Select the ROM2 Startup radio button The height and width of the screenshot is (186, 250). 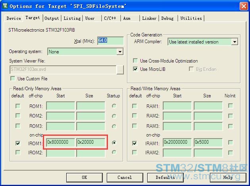click(114, 116)
